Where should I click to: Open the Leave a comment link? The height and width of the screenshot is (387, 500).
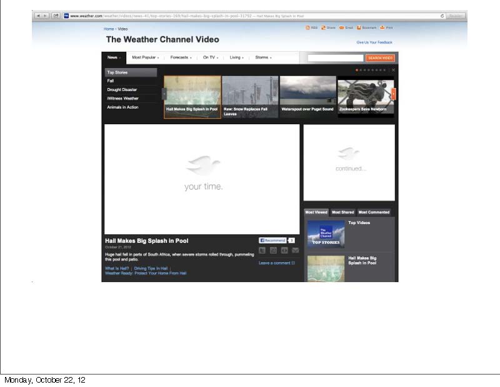tap(275, 263)
